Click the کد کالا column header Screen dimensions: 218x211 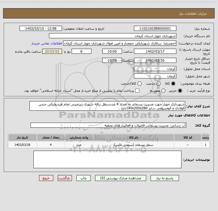[188, 137]
